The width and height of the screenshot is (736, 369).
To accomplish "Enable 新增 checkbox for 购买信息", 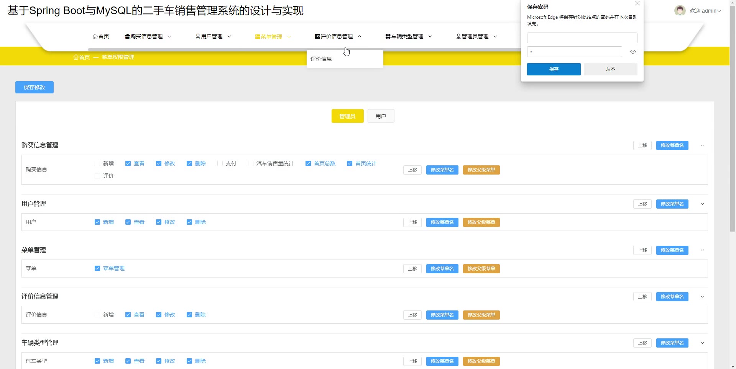I will (97, 163).
